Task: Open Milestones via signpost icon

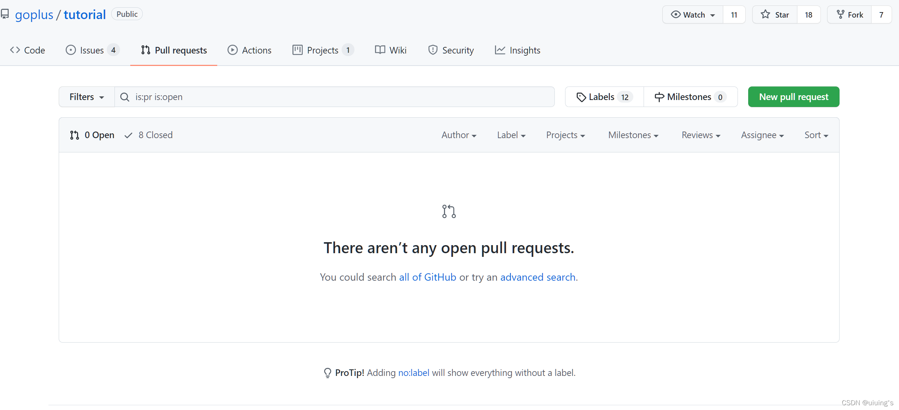Action: point(659,97)
